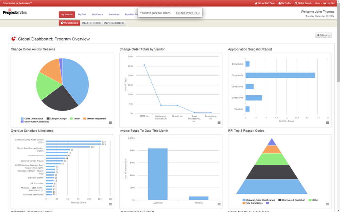Viewport: 340px width, 212px height.
Task: Click the ACME Inc. data point on line chart
Action: tap(144, 65)
